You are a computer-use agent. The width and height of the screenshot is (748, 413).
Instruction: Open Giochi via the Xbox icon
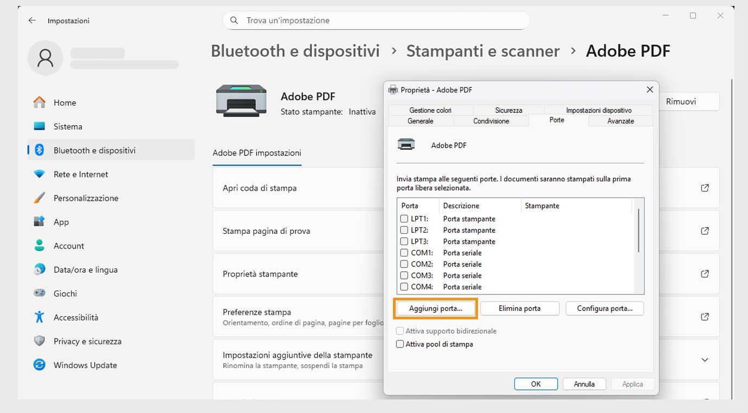(x=38, y=293)
